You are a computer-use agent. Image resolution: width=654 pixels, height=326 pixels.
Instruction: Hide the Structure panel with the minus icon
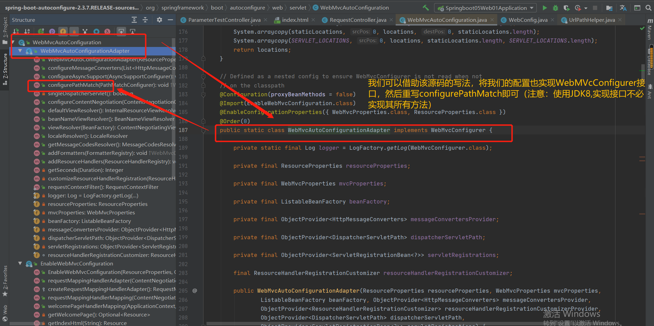(x=170, y=20)
